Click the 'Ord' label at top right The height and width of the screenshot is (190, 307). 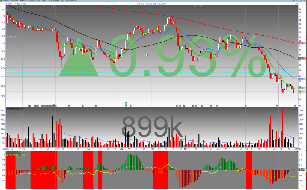(x=296, y=3)
